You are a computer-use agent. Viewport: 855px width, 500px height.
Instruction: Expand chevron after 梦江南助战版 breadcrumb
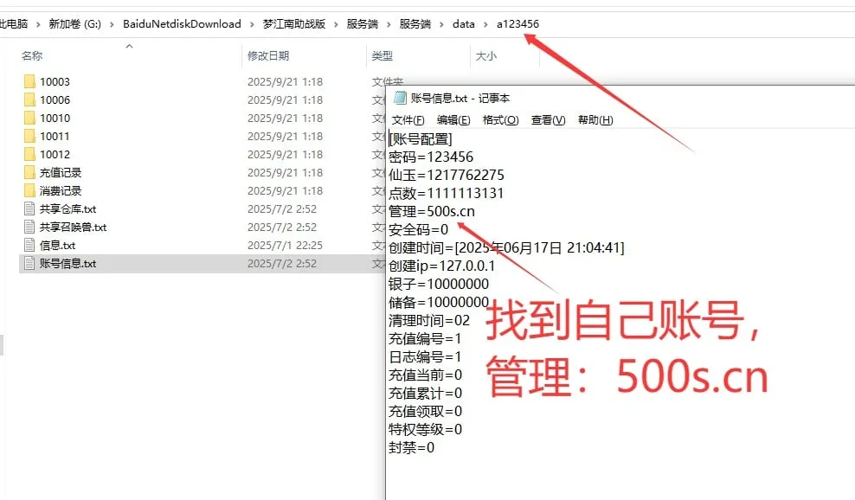tap(336, 24)
